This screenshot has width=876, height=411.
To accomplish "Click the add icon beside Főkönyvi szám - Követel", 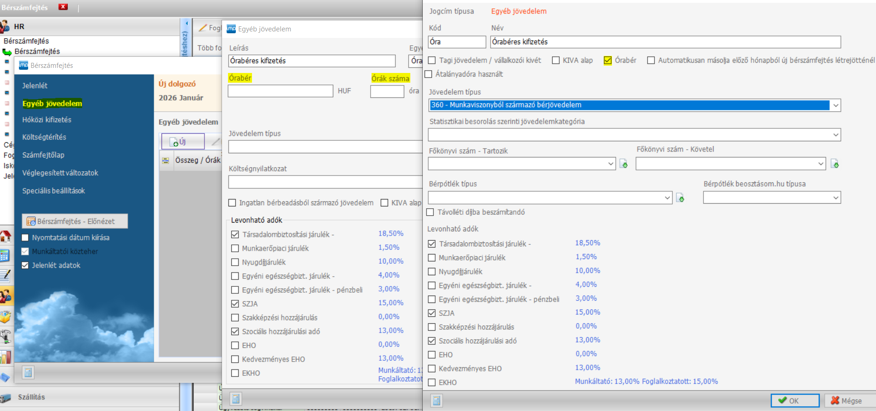I will [834, 164].
